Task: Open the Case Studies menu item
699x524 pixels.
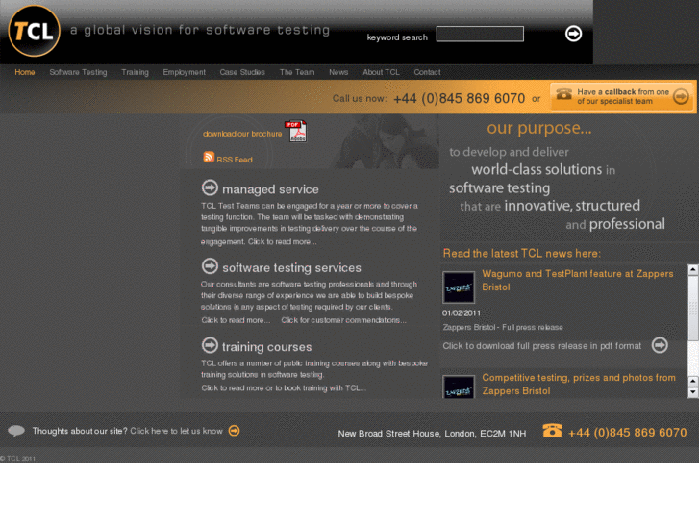Action: tap(242, 72)
